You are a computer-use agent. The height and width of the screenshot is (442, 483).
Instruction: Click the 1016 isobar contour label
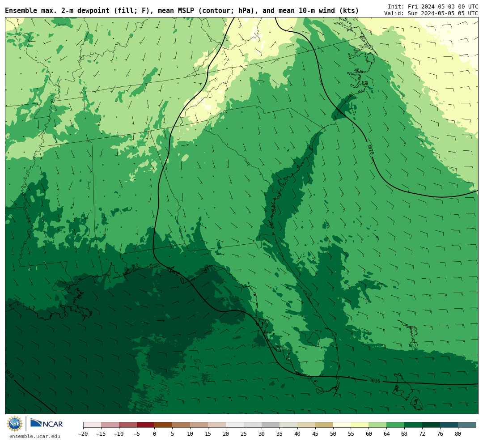[x=375, y=381]
